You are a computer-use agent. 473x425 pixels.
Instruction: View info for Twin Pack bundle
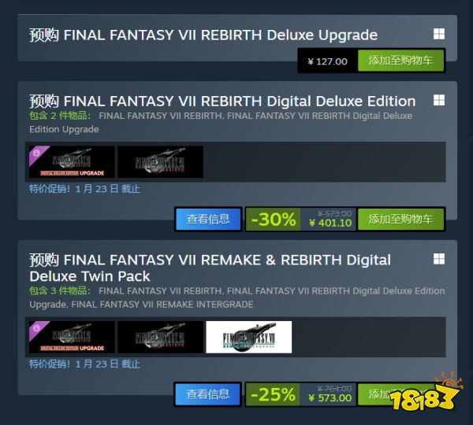coord(207,394)
